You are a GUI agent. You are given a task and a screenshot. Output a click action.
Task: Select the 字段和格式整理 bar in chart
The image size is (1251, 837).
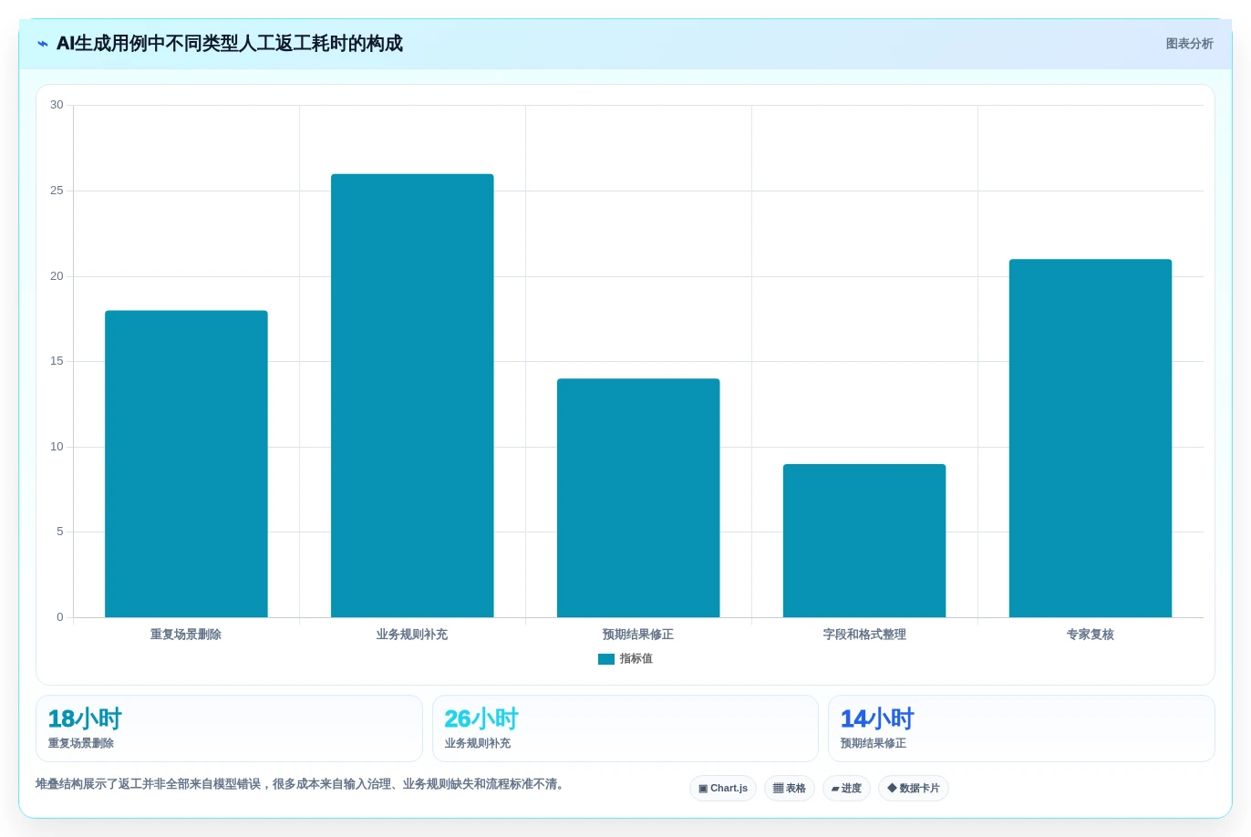point(864,541)
